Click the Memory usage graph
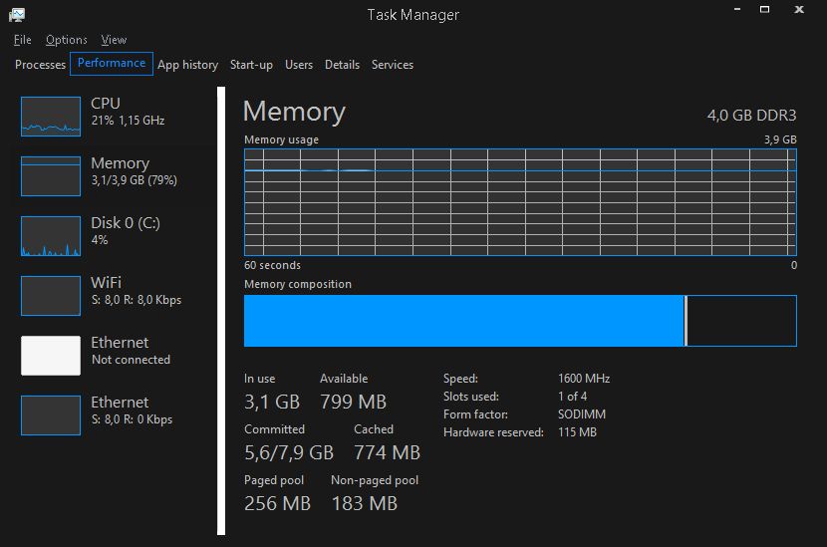The image size is (827, 547). click(520, 202)
